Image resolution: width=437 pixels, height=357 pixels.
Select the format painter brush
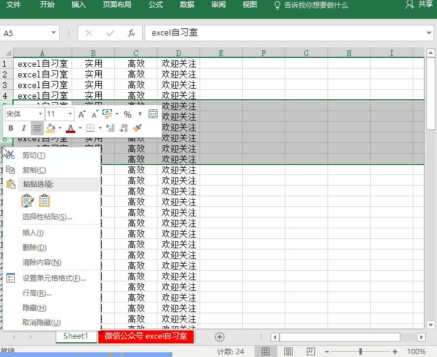click(x=137, y=128)
